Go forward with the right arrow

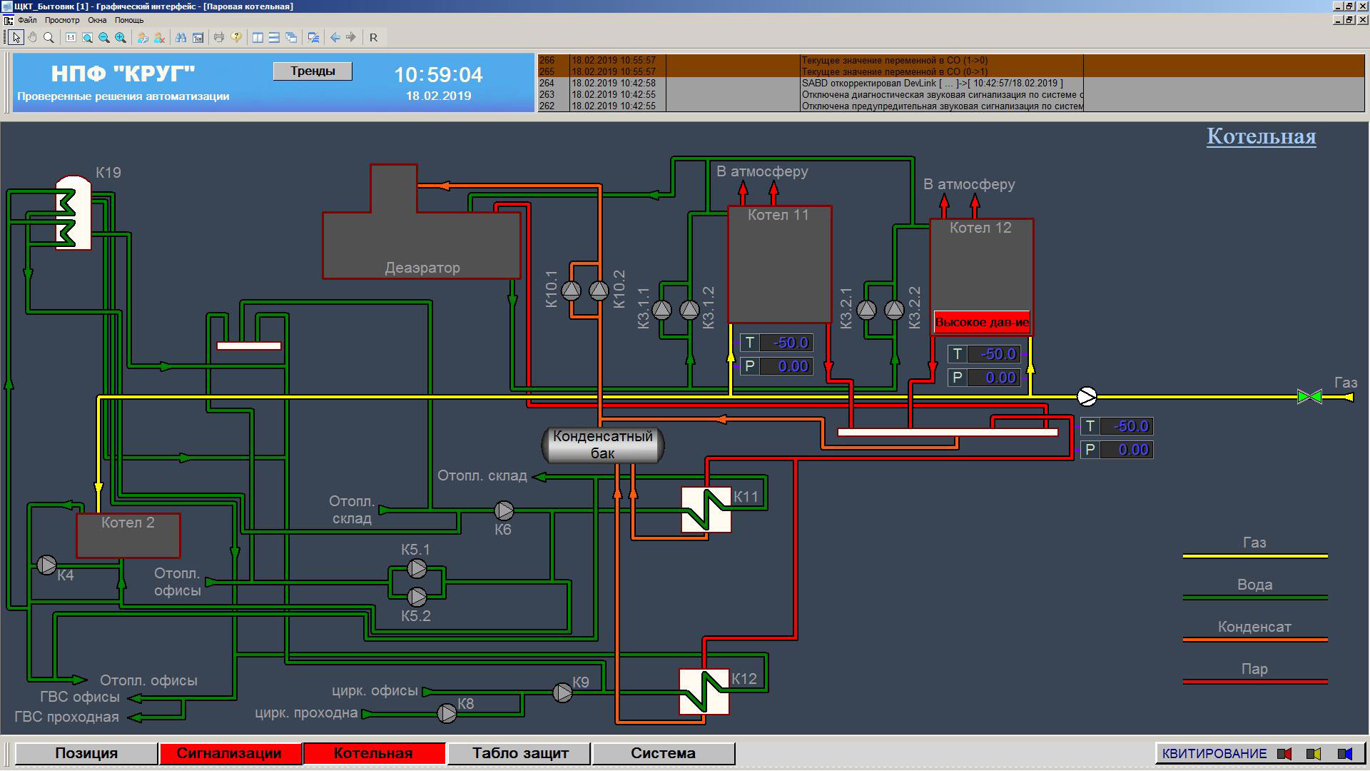click(x=351, y=37)
